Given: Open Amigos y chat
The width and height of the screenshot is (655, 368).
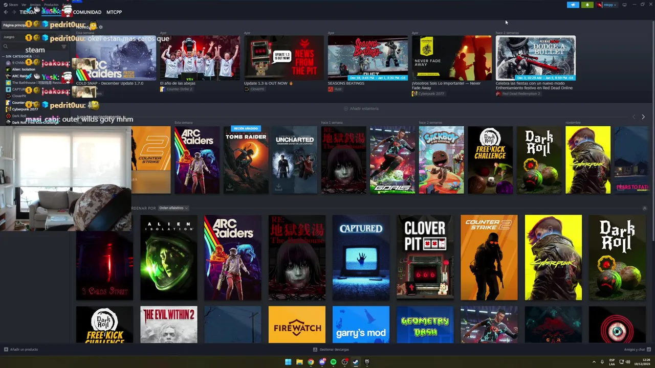Looking at the screenshot, I should pyautogui.click(x=637, y=350).
